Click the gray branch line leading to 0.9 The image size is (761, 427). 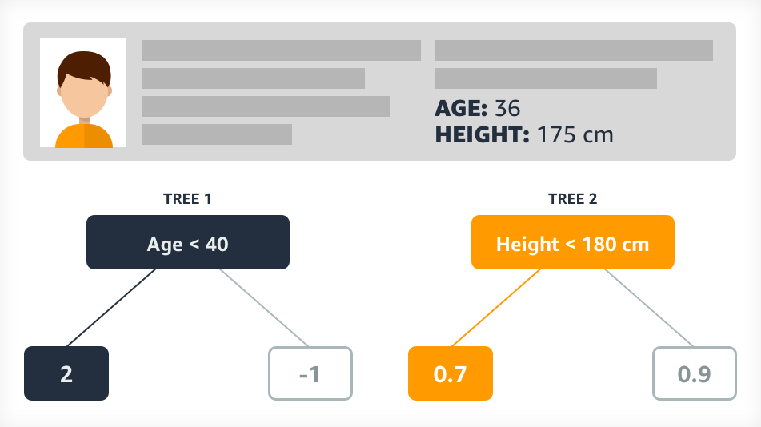pos(649,308)
